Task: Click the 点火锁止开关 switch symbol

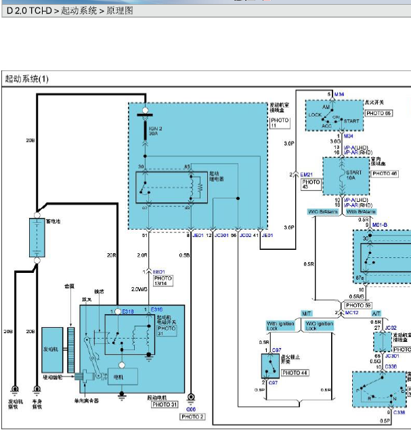Action: pos(270,366)
